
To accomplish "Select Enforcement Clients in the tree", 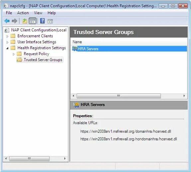I will 35,36.
